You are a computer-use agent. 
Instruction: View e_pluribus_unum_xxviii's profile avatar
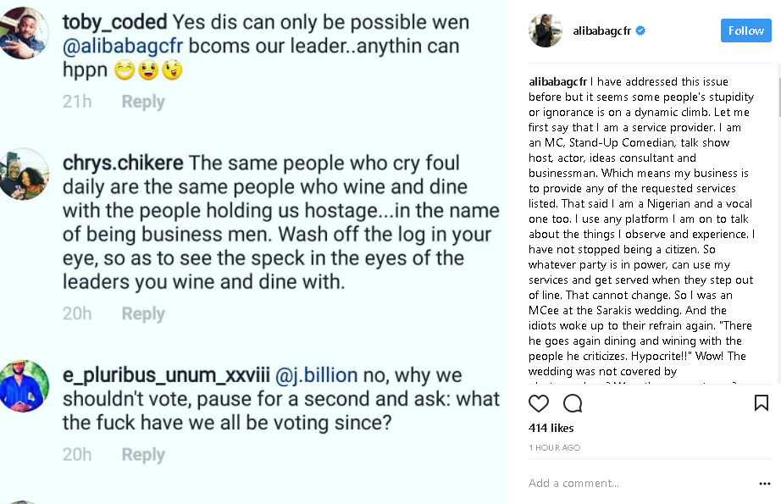(x=23, y=386)
